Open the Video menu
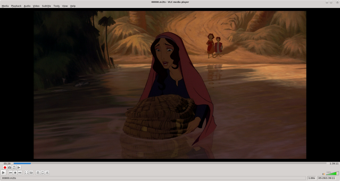This screenshot has height=181, width=340. click(36, 6)
